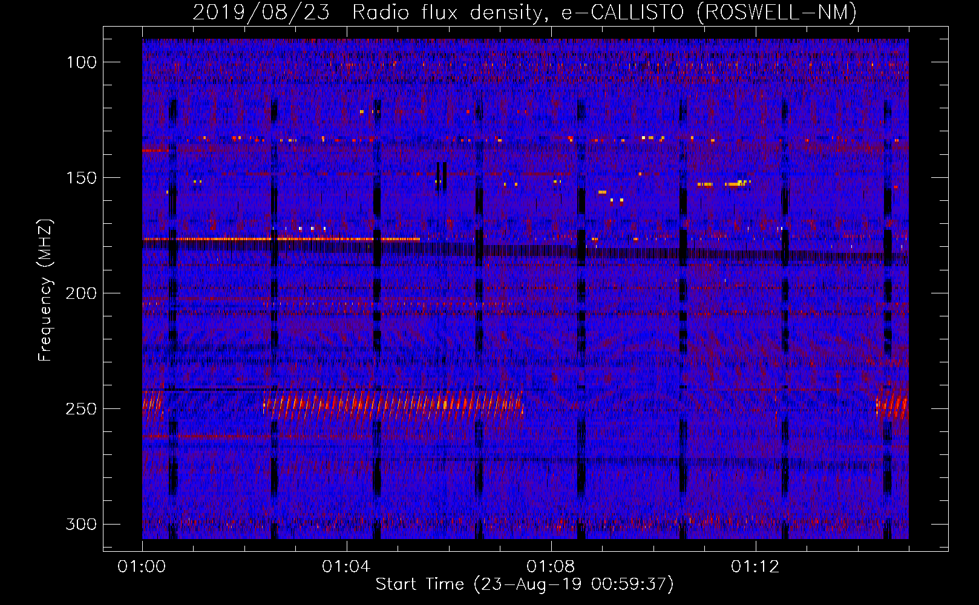This screenshot has height=605, width=979.
Task: Click the Start Time axis label
Action: point(525,584)
